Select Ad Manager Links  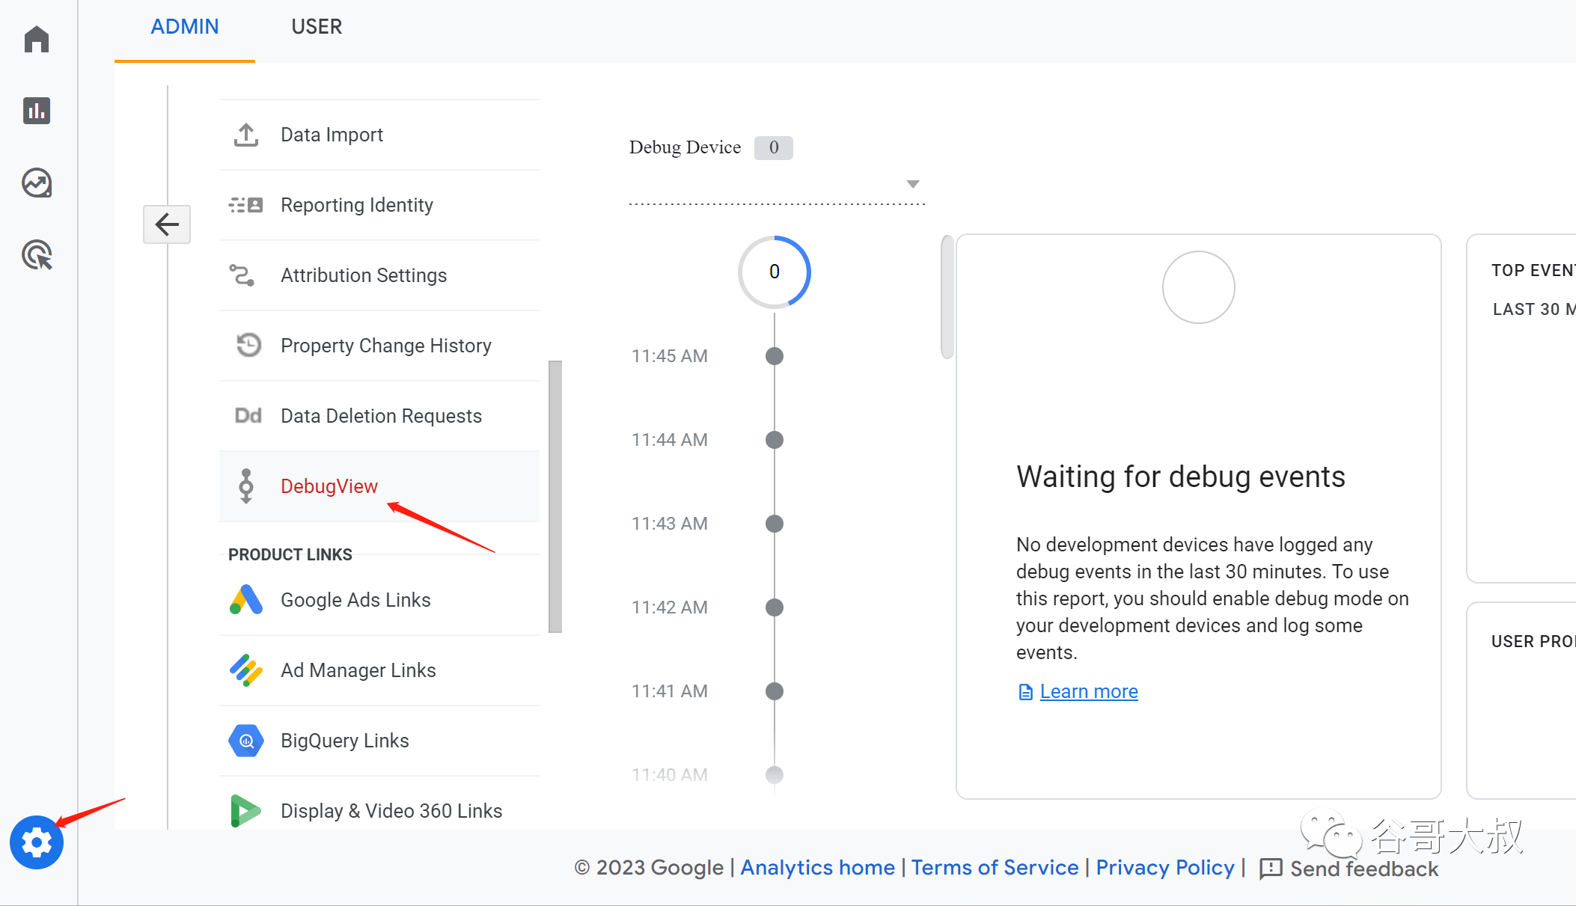coord(358,670)
